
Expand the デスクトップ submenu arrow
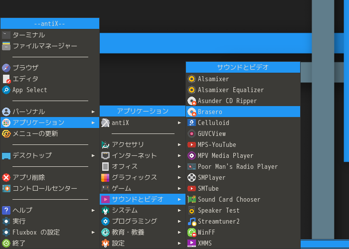tap(93, 155)
